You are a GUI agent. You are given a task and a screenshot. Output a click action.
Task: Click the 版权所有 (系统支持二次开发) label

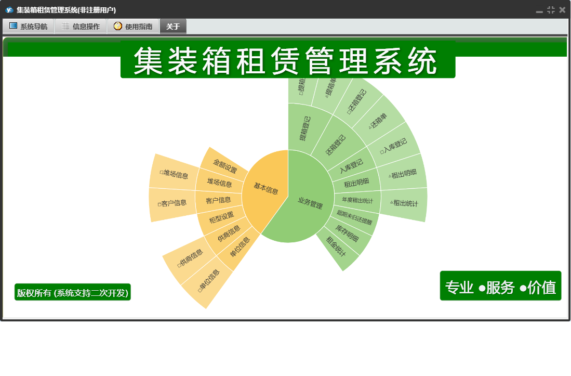click(72, 292)
